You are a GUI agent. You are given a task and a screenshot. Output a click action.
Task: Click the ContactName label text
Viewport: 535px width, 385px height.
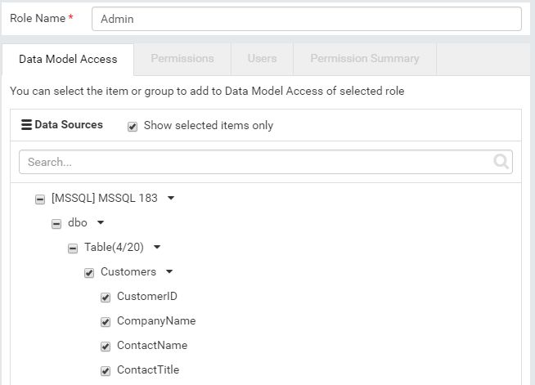[152, 346]
